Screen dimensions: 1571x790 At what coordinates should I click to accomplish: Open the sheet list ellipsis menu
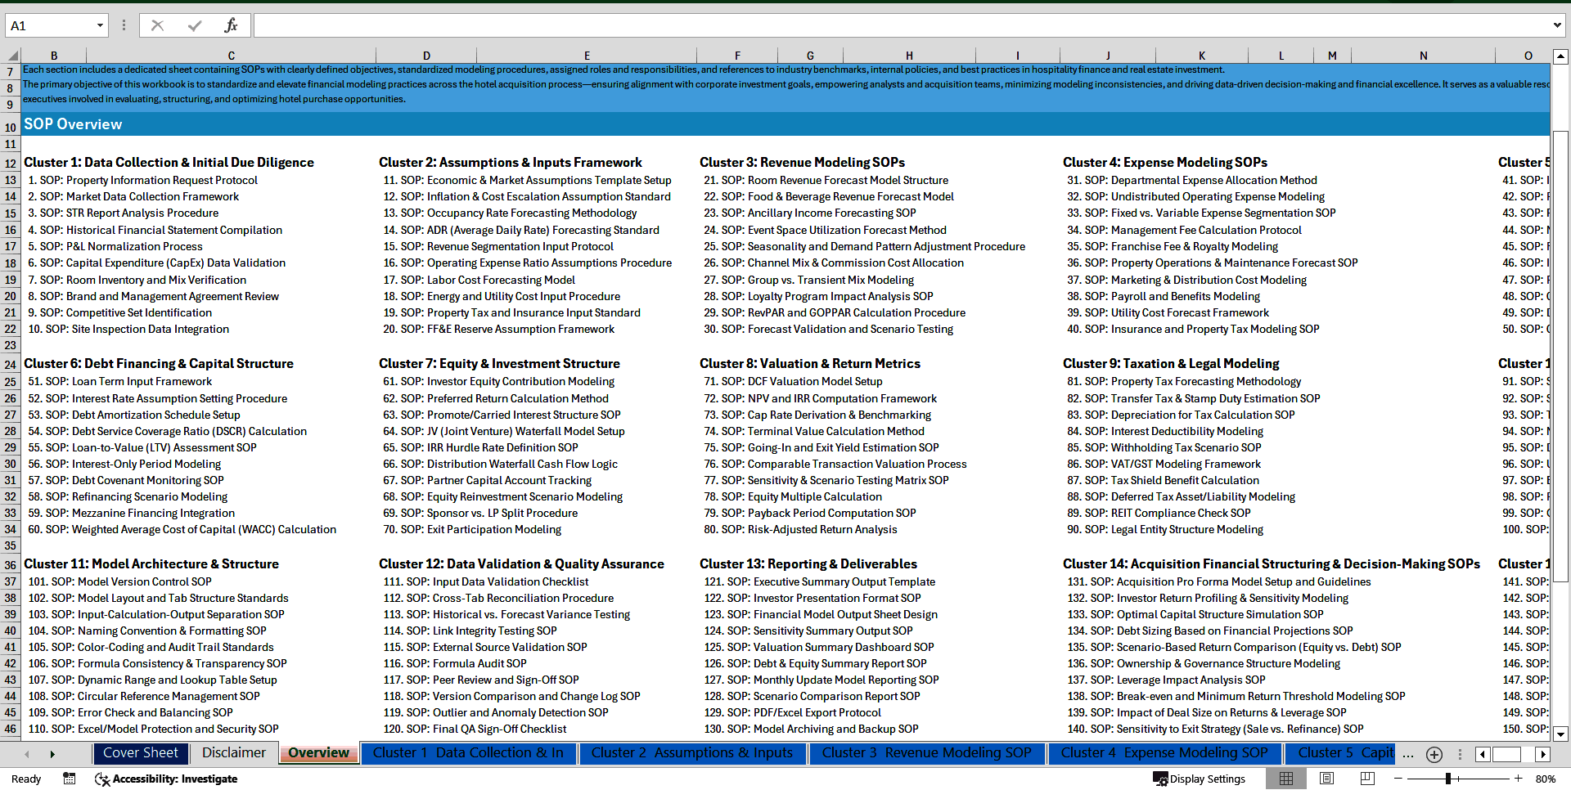1408,754
